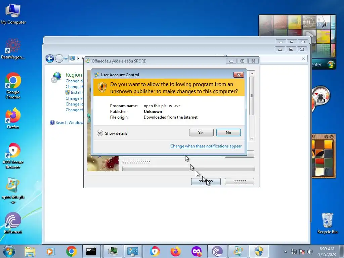Open the network icon in the system tray
This screenshot has width=344, height=258.
(294, 252)
